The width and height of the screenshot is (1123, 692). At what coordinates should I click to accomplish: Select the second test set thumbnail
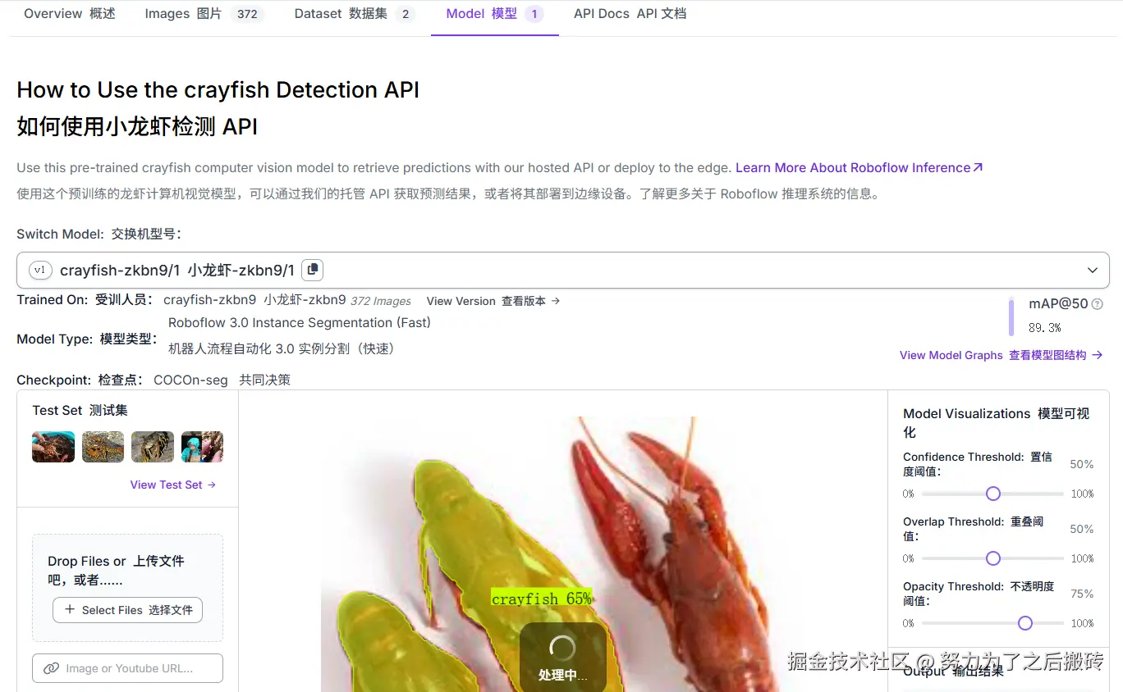(x=103, y=447)
